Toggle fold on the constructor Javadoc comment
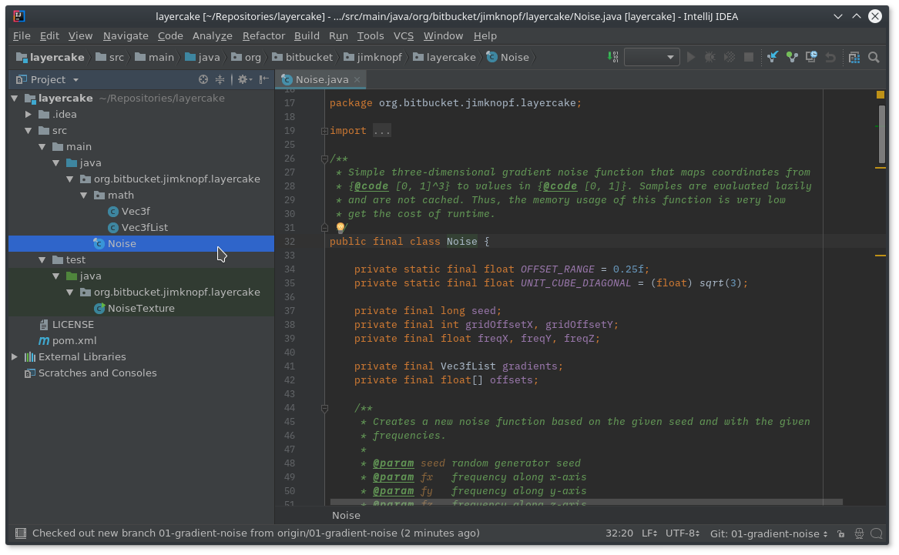899x555 pixels. (x=324, y=408)
